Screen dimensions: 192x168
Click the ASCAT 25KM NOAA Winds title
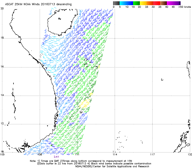coord(38,4)
